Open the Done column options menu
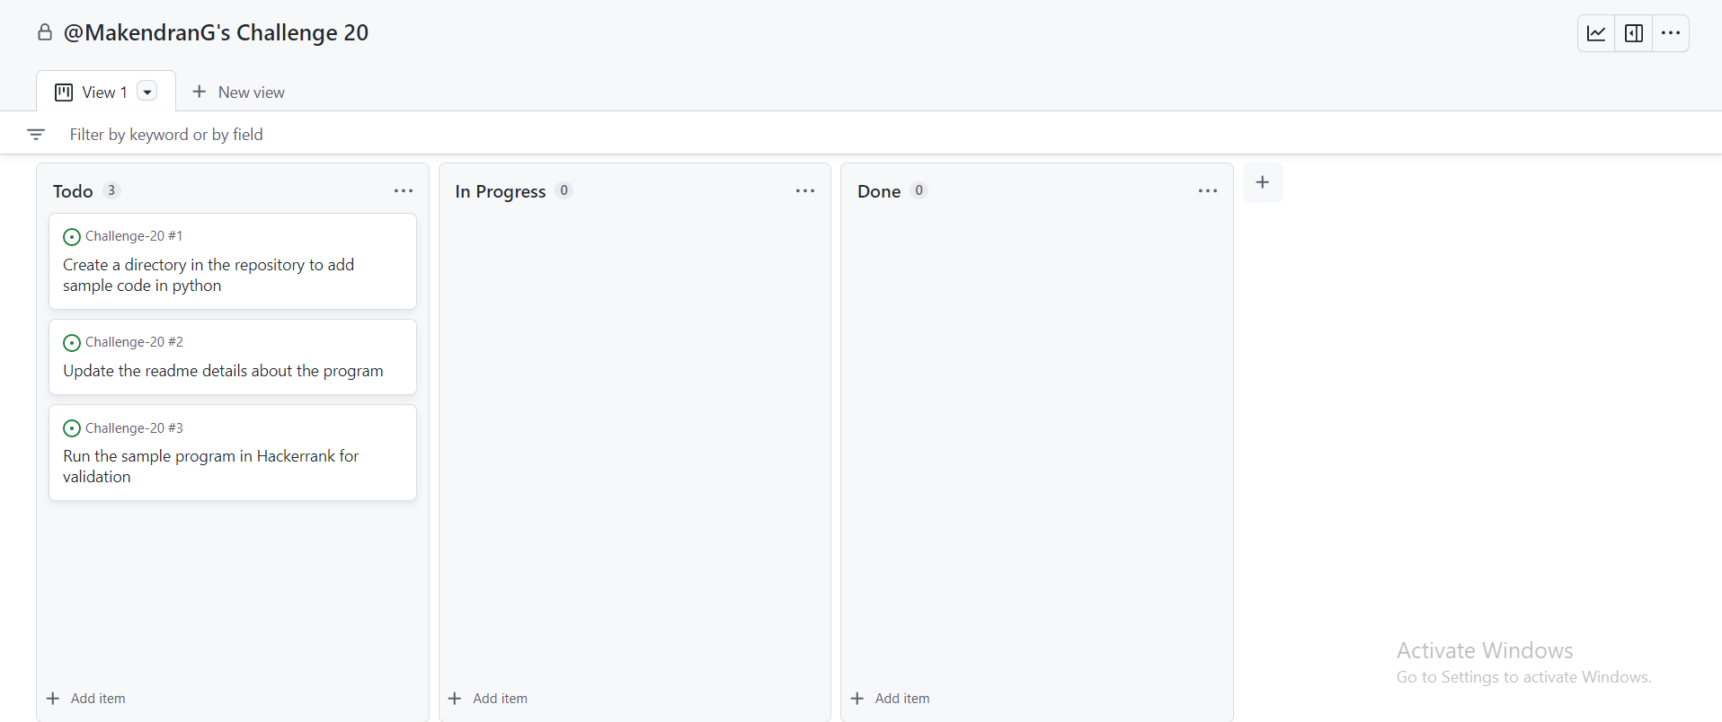Viewport: 1722px width, 722px height. pos(1208,190)
